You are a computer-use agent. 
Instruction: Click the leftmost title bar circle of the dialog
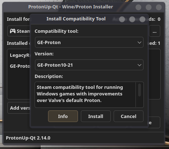[x=122, y=19]
